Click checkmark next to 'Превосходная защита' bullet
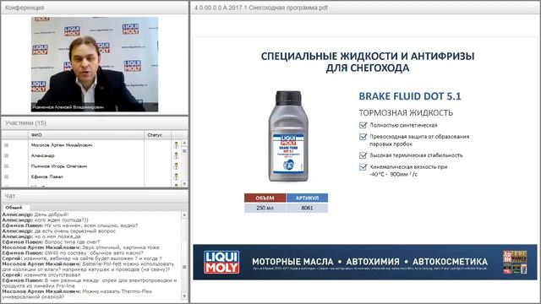 coord(363,137)
